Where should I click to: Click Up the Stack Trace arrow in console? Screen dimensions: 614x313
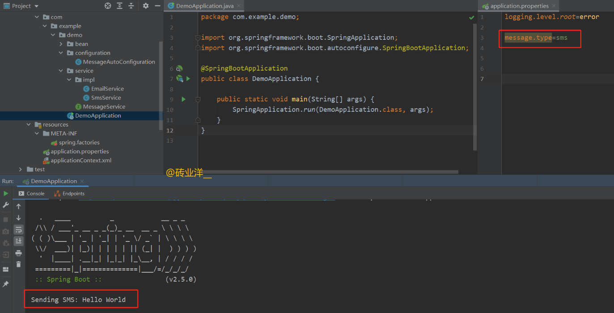(x=18, y=207)
